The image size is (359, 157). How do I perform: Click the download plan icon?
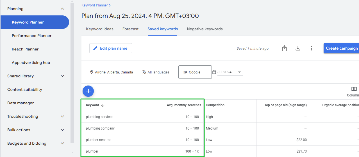298,48
